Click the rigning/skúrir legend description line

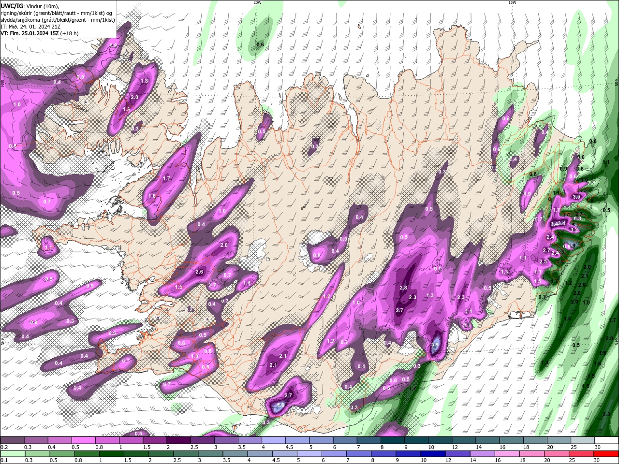click(x=57, y=13)
